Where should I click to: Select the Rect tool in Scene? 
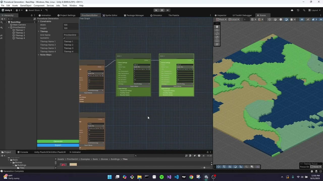[x=217, y=41]
